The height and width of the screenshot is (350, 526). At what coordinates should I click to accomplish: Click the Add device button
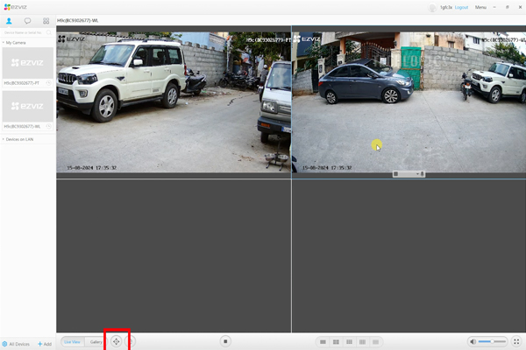[x=44, y=344]
